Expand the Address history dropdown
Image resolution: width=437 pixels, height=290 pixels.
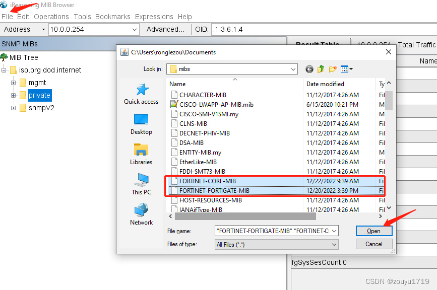coord(135,29)
